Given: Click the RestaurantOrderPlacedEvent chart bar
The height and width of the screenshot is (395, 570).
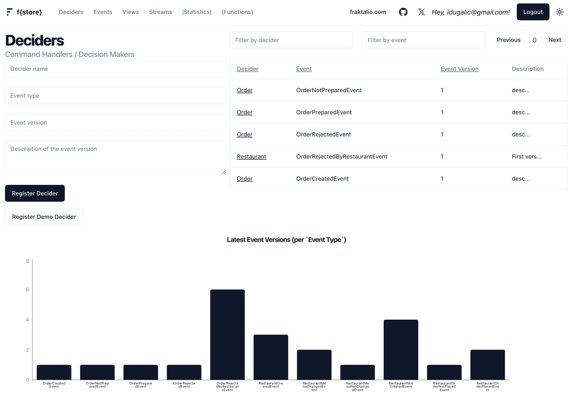Looking at the screenshot, I should point(487,365).
